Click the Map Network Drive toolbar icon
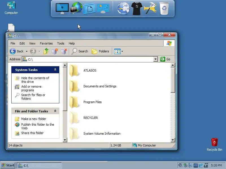This screenshot has height=169, width=226. click(x=55, y=51)
